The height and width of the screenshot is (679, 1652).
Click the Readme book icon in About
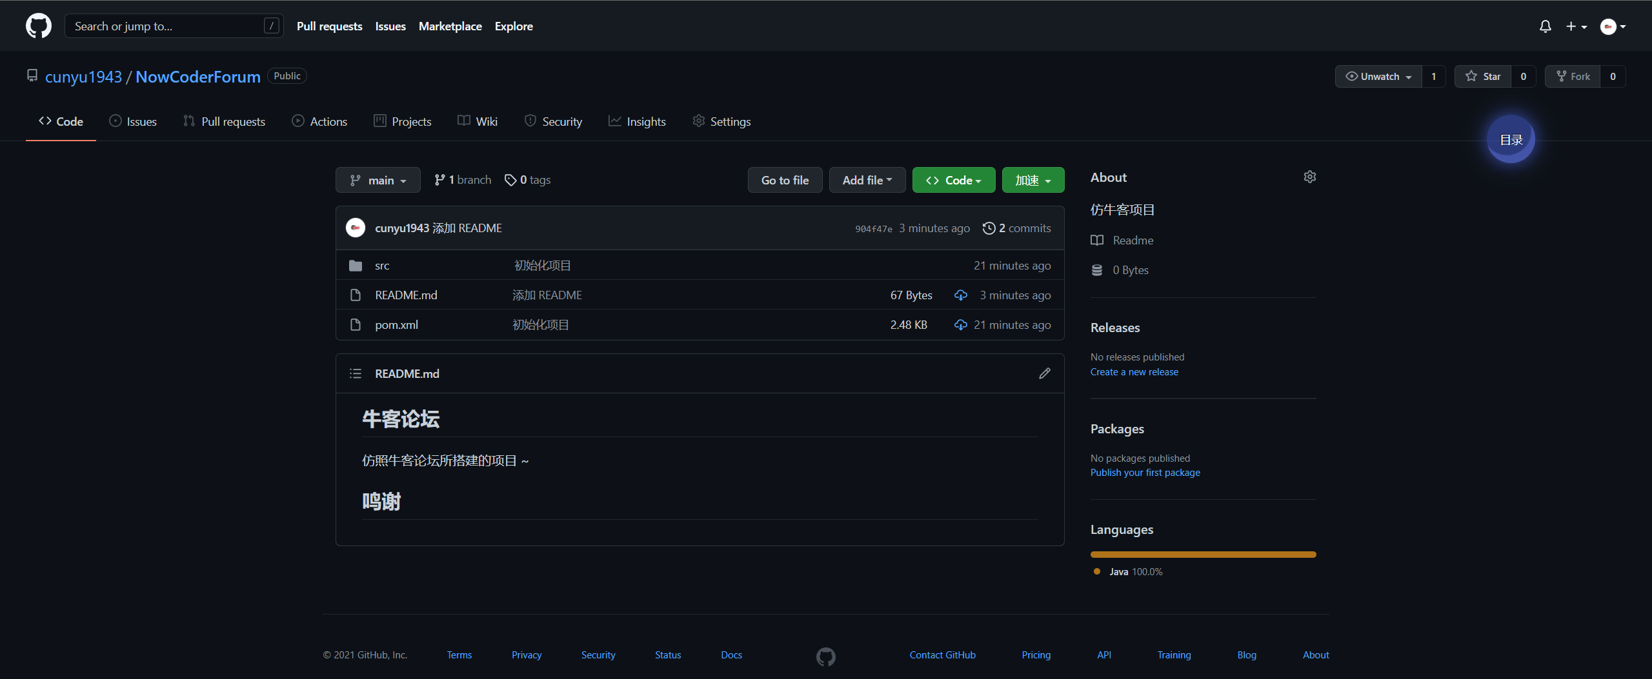coord(1097,241)
